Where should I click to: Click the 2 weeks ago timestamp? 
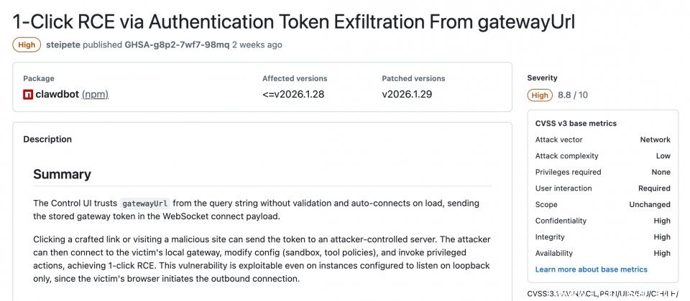click(x=257, y=44)
